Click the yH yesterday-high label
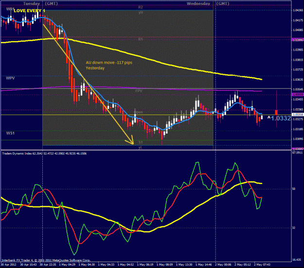Screen dimensions: 304x268 coord(141,13)
